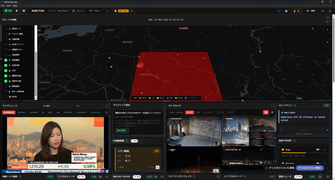This screenshot has height=180, width=335.
Task: Select the IRAN ATTACKS camera filter
Action: pyautogui.click(x=176, y=112)
